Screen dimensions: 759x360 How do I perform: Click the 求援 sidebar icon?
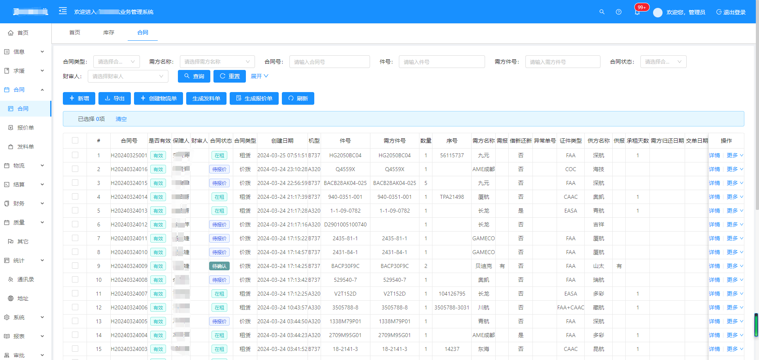7,71
